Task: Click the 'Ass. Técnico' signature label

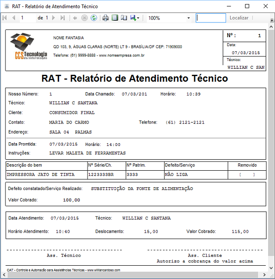Action: coord(64,256)
